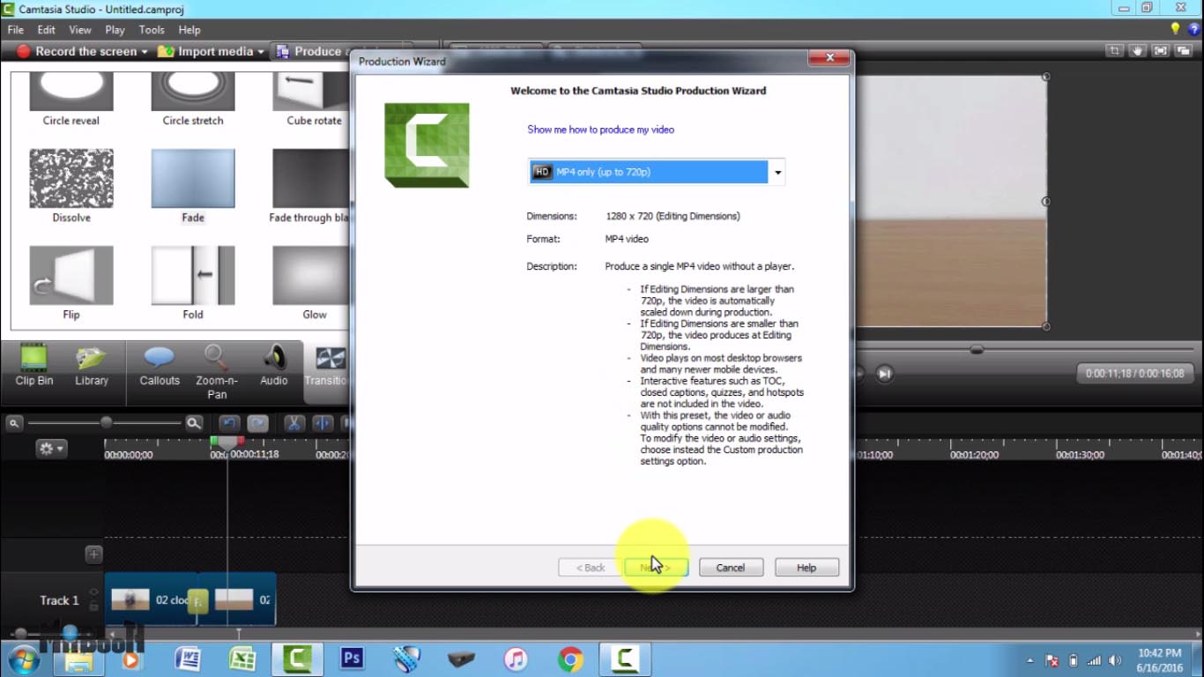
Task: Open the Edit menu
Action: (x=47, y=30)
